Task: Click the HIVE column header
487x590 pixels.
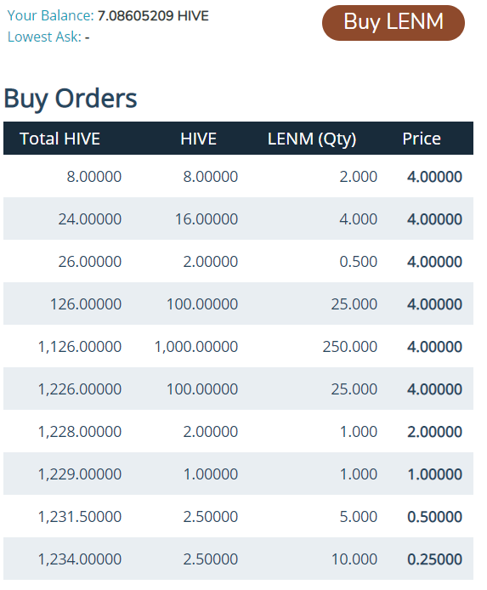Action: (198, 139)
